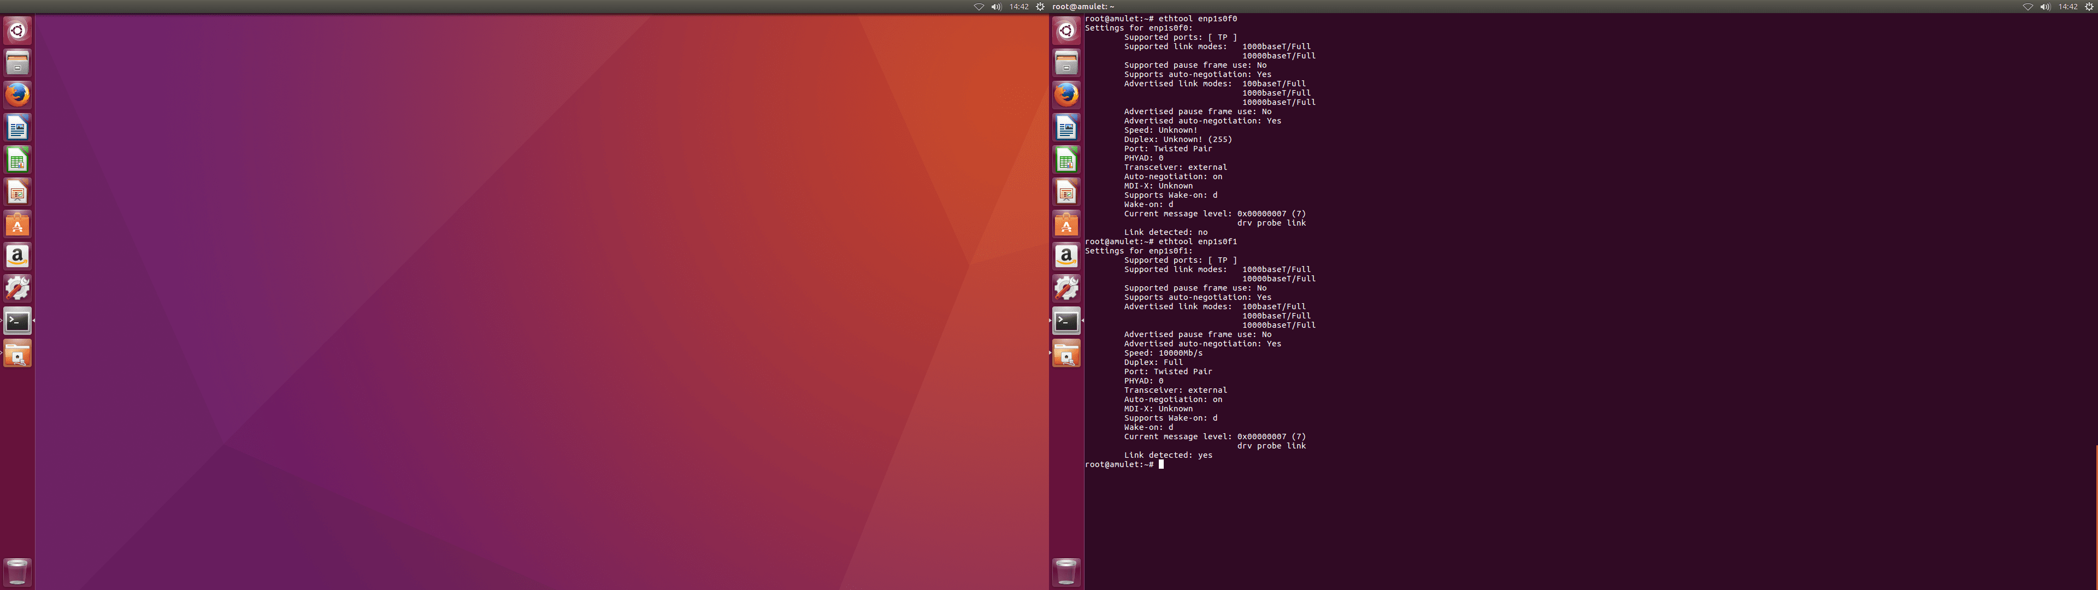Open Ubuntu Dash in launcher beside the terminal window
2098x590 pixels.
pyautogui.click(x=1066, y=31)
